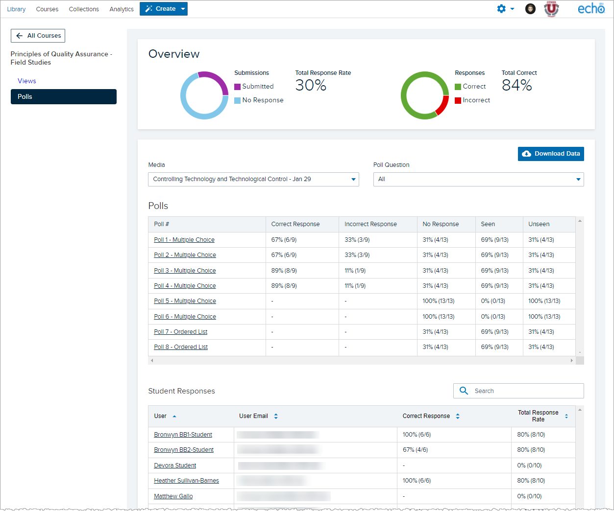614x511 pixels.
Task: Click the search magnifier icon
Action: 464,391
